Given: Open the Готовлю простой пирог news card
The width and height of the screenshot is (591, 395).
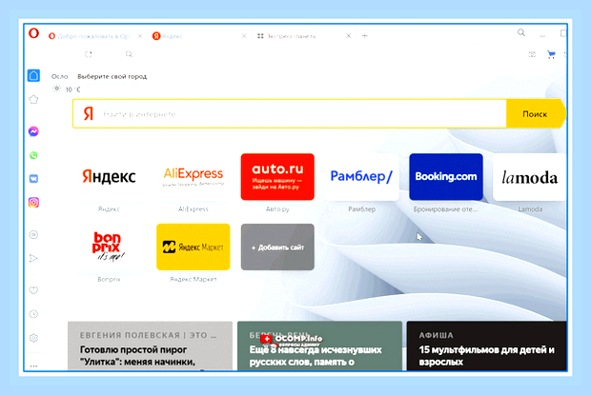Looking at the screenshot, I should [x=150, y=346].
